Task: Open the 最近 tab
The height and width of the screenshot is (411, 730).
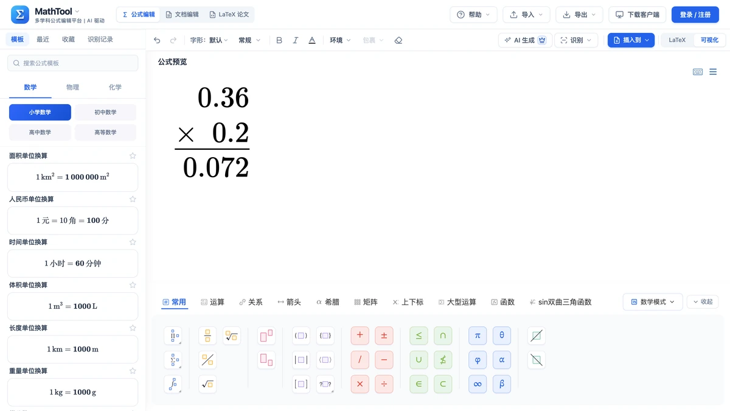Action: 43,40
